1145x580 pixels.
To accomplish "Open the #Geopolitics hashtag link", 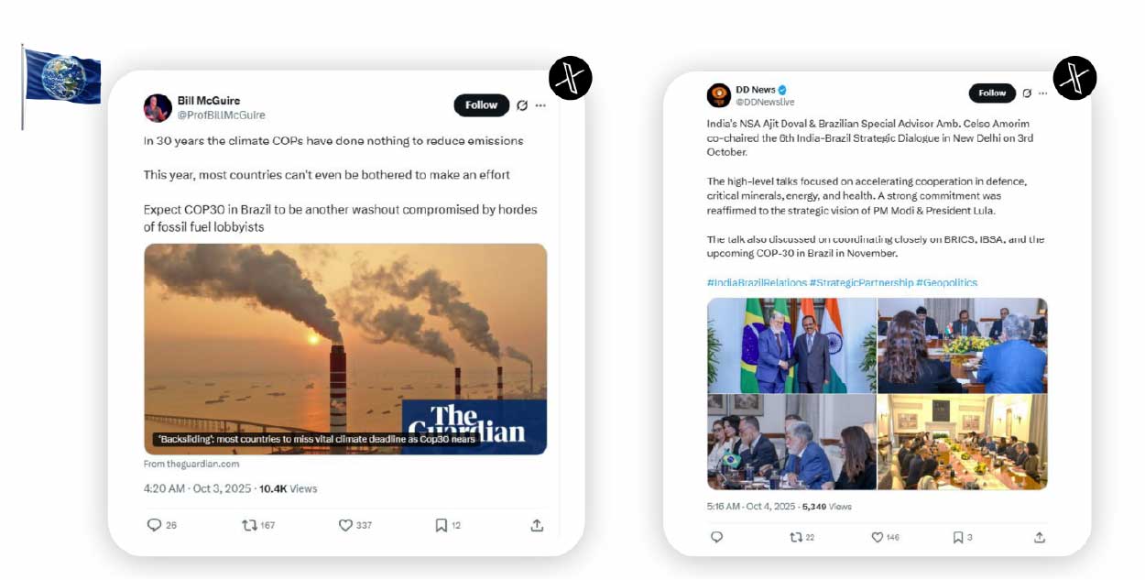I will [x=946, y=282].
